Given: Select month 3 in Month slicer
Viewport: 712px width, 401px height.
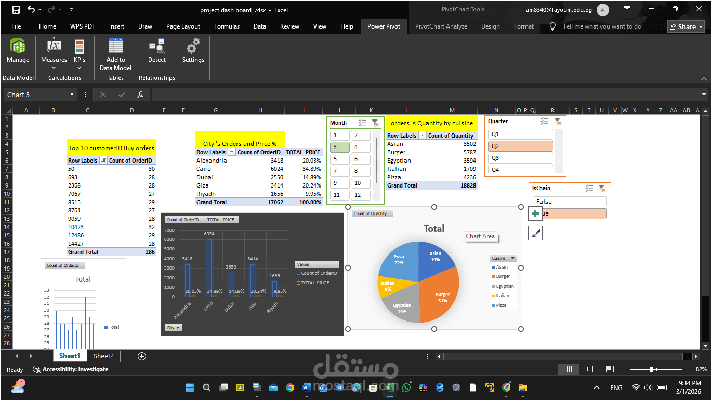Looking at the screenshot, I should pos(340,147).
